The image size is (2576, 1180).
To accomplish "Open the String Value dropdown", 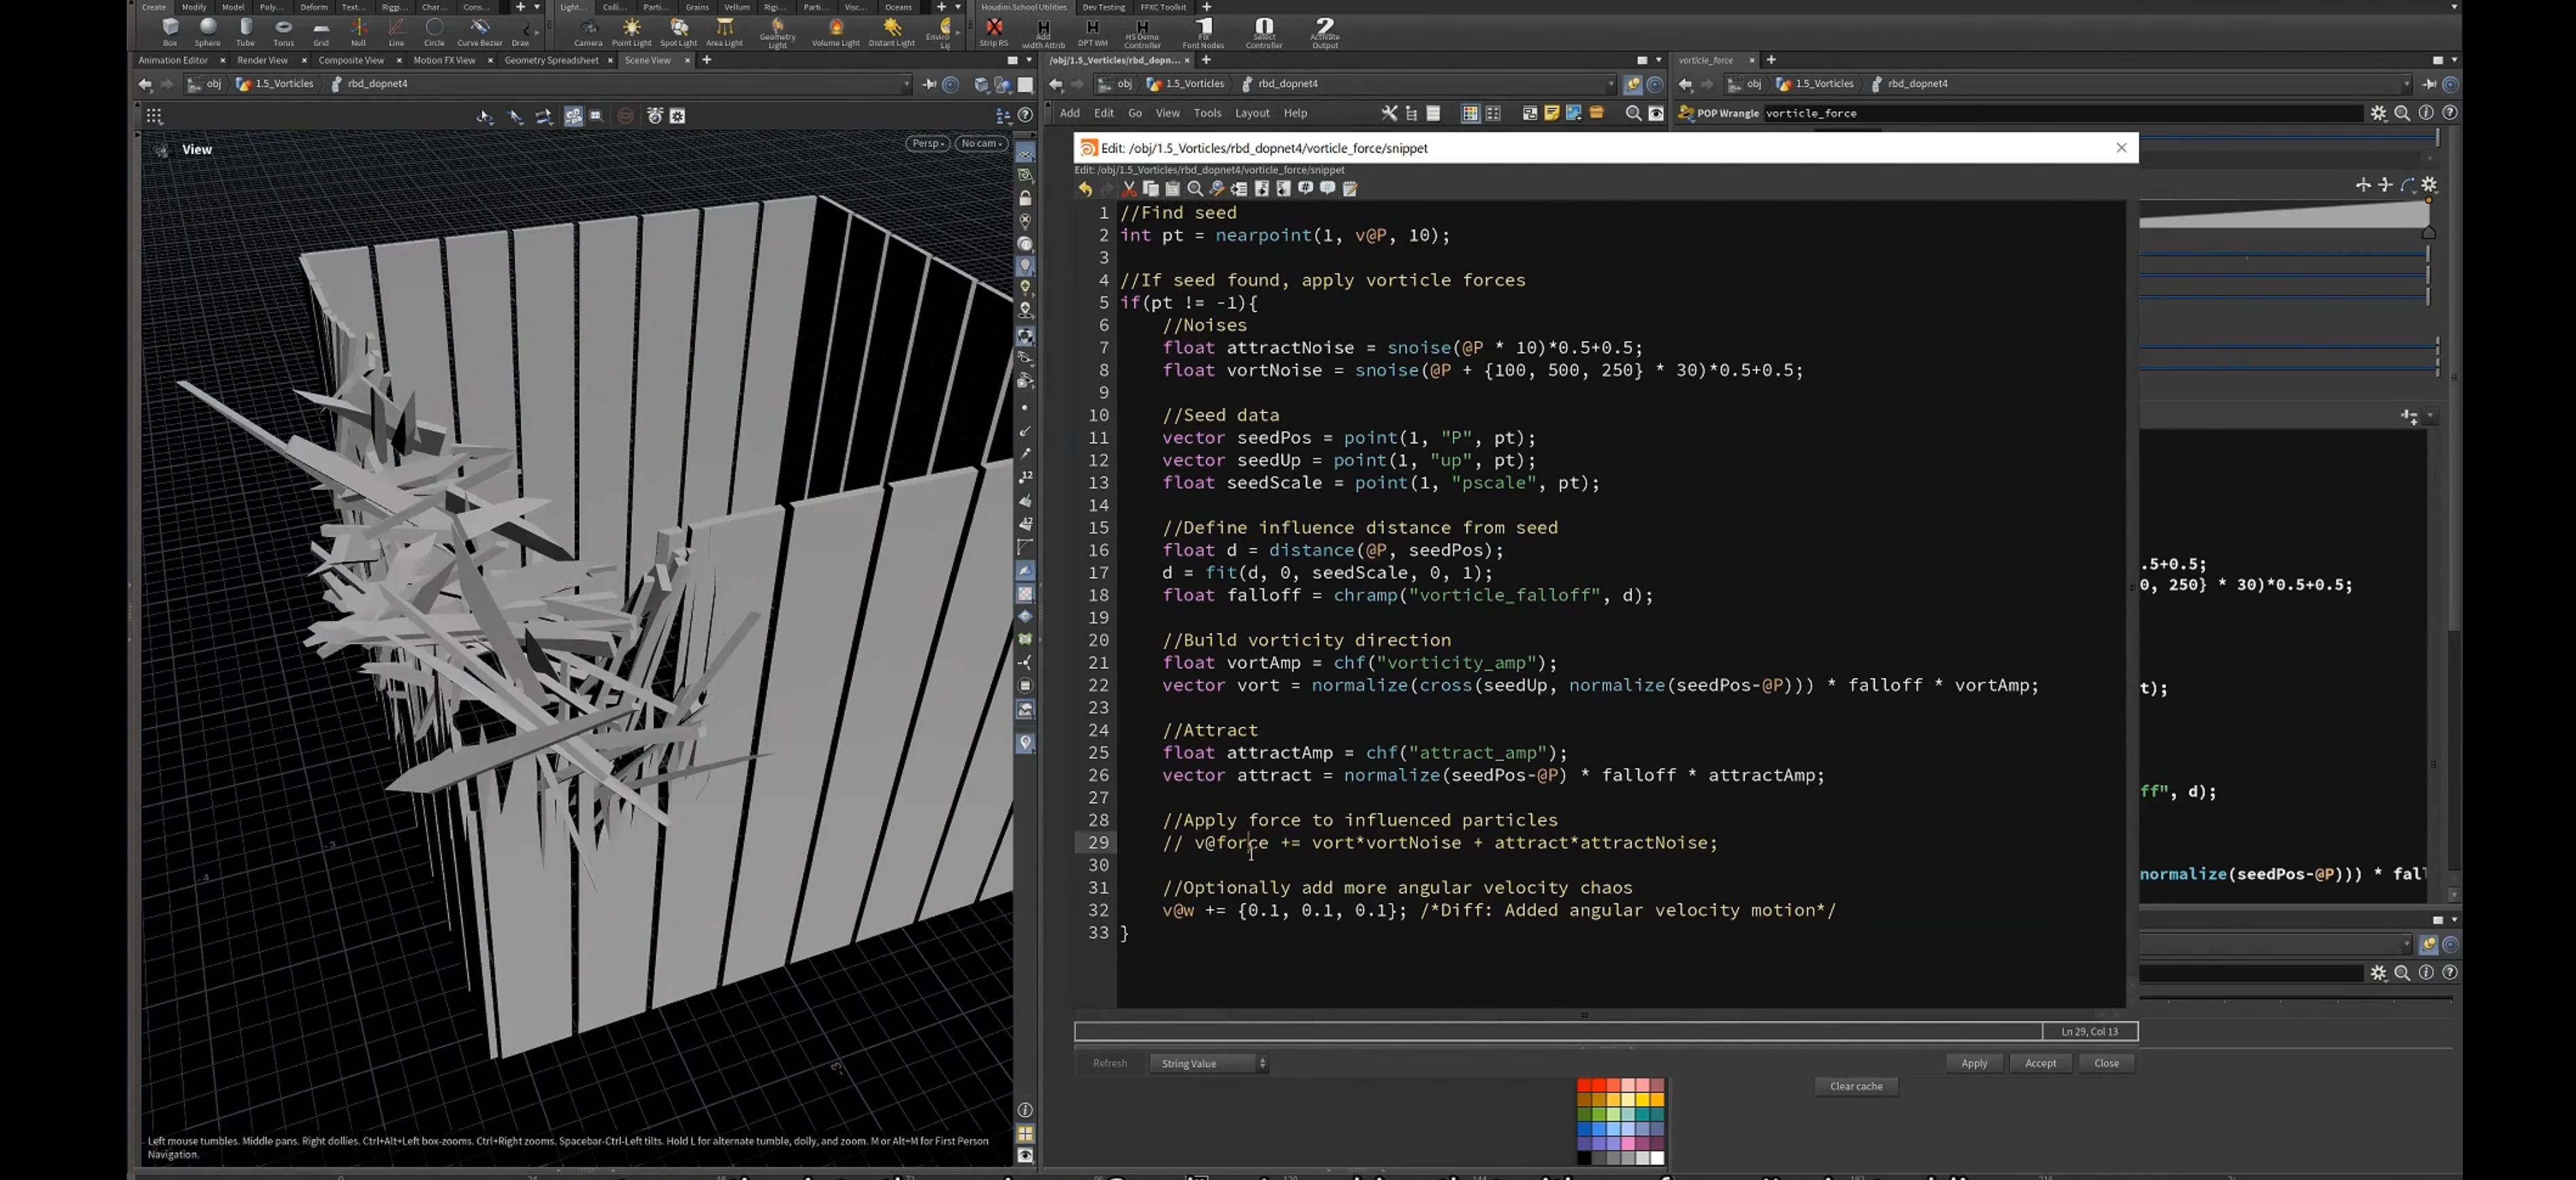I will (x=1209, y=1063).
